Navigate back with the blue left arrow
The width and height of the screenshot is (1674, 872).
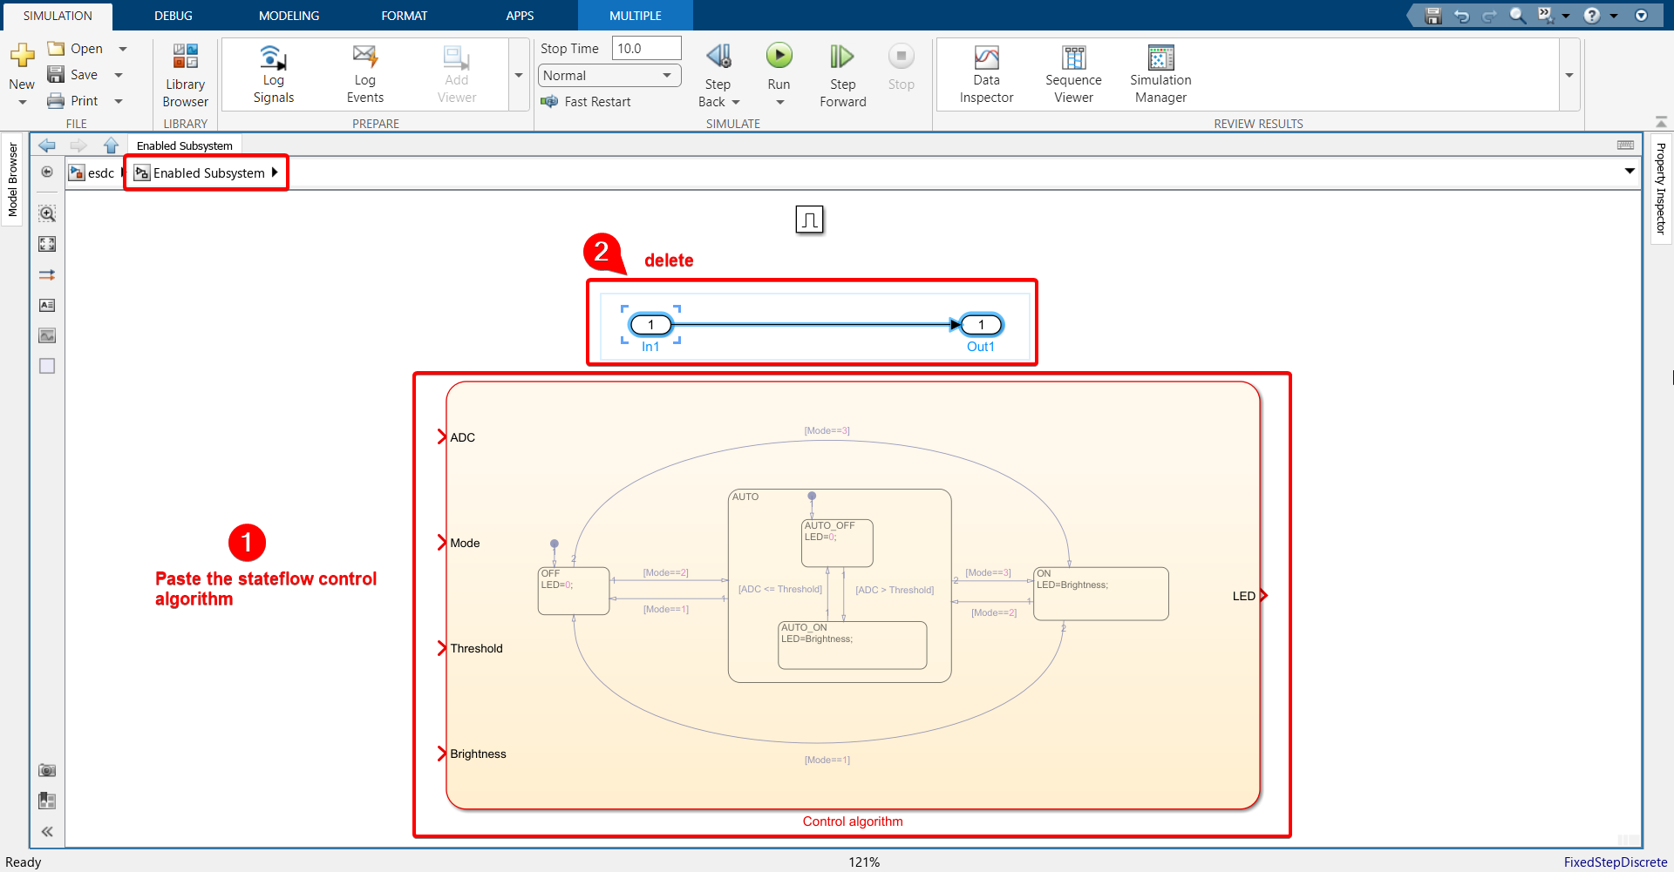(x=47, y=145)
